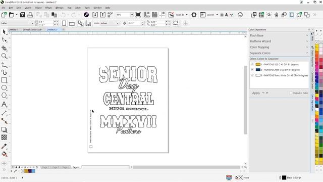This screenshot has height=182, width=323.
Task: Save the document with floppy icon
Action: coord(22,15)
